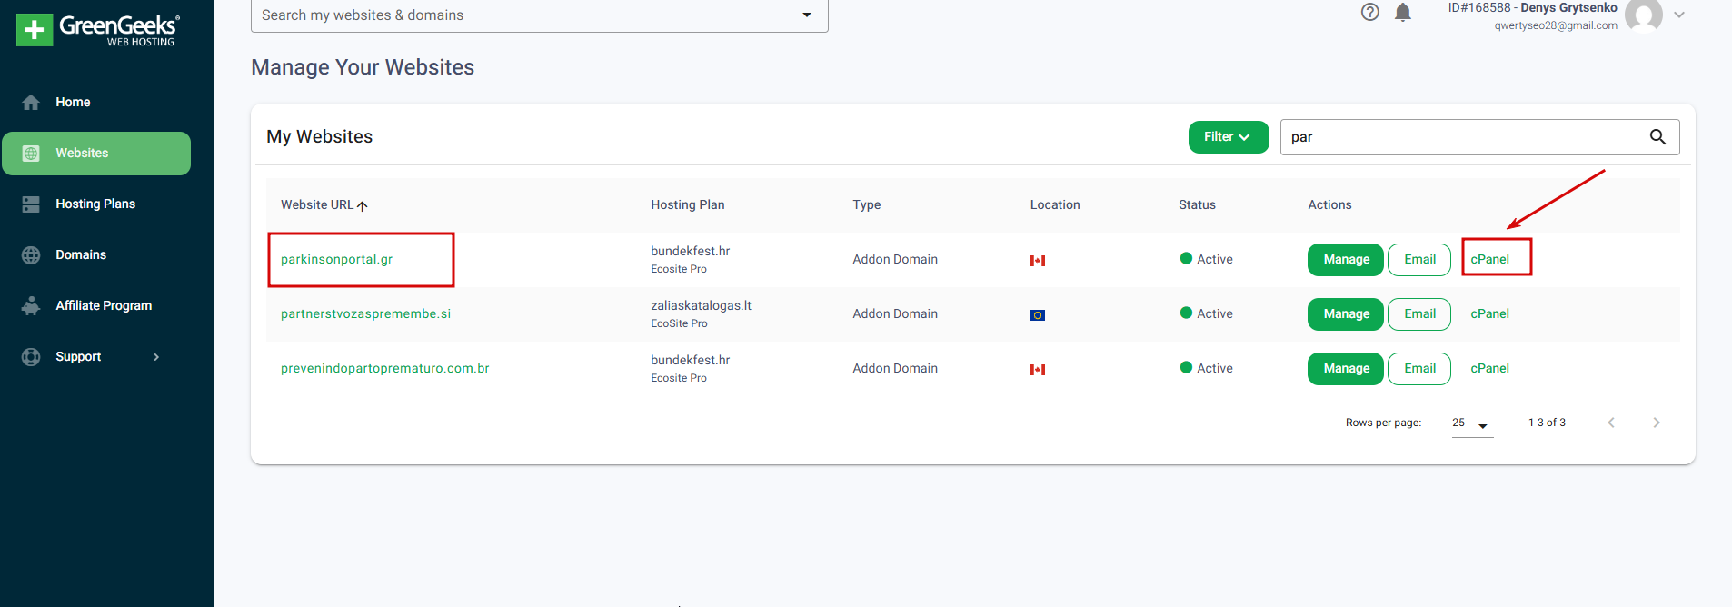Expand the websites & domains search dropdown
Screen dimensions: 1732x607
click(x=807, y=15)
